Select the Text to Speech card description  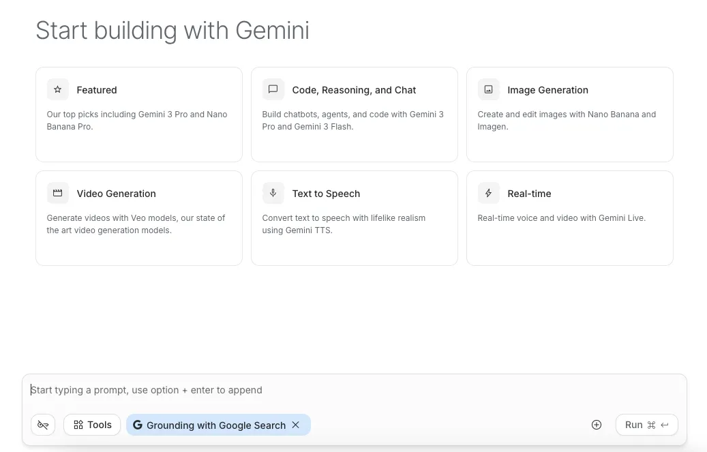click(x=344, y=224)
